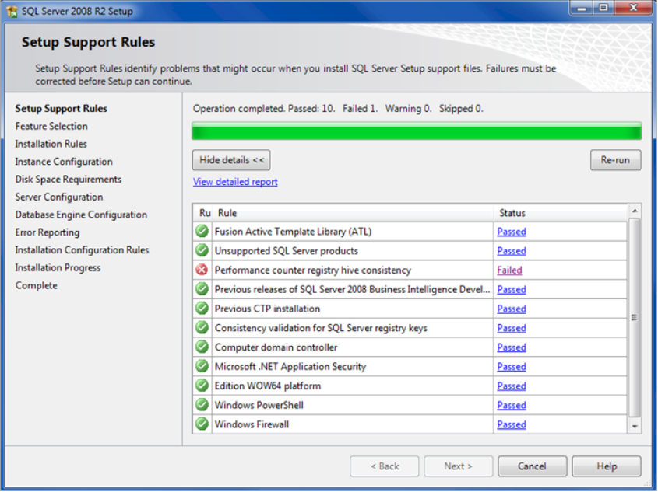The height and width of the screenshot is (492, 658).
Task: Open Passed status for Computer domain controller
Action: (512, 347)
